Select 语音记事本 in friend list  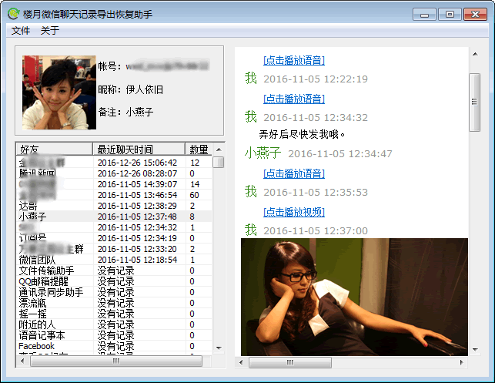[x=42, y=335]
